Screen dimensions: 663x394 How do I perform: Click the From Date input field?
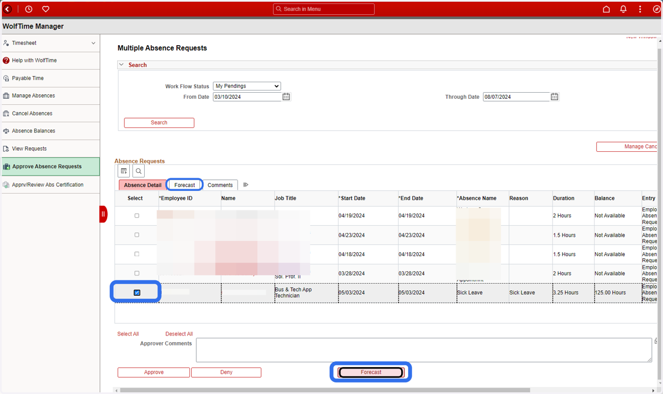248,97
